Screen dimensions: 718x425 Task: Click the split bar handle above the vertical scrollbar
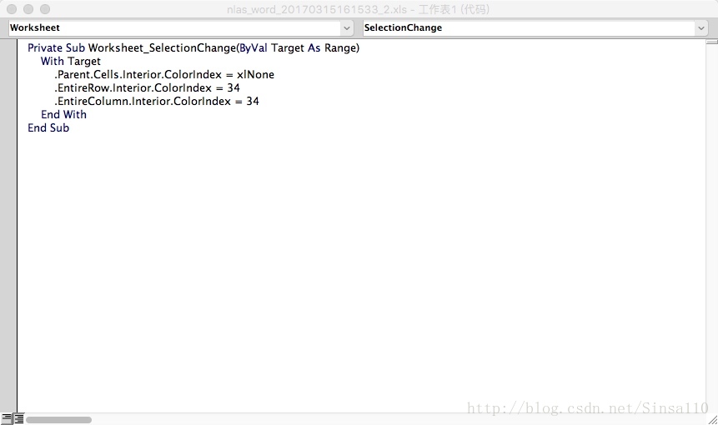[711, 42]
